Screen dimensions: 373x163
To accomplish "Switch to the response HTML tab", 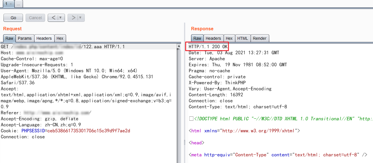I will (243, 38).
